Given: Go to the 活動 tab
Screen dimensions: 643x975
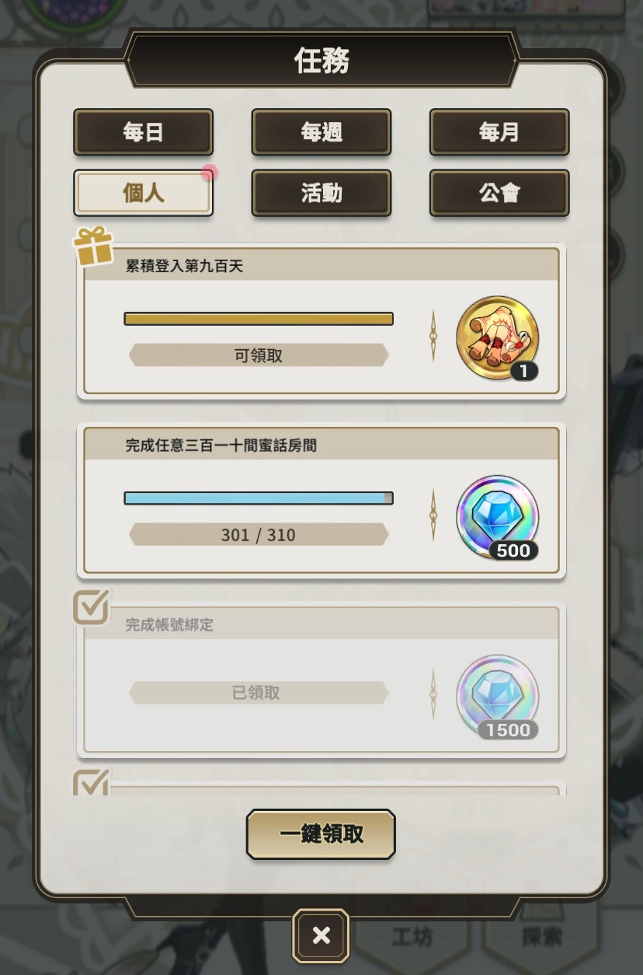Looking at the screenshot, I should (x=321, y=193).
